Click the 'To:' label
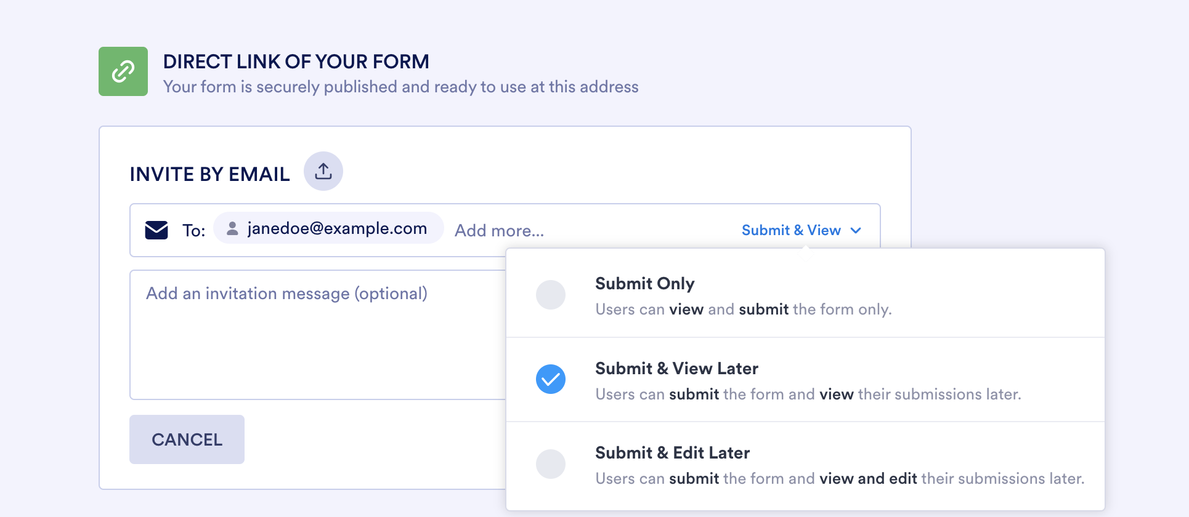The width and height of the screenshot is (1189, 517). pyautogui.click(x=193, y=231)
